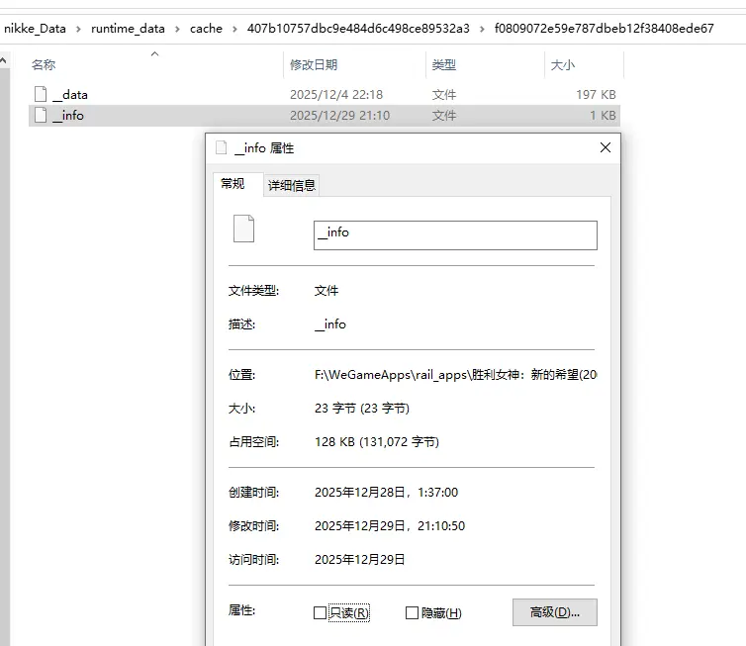746x646 pixels.
Task: Go to cache folder in address path
Action: pos(206,29)
